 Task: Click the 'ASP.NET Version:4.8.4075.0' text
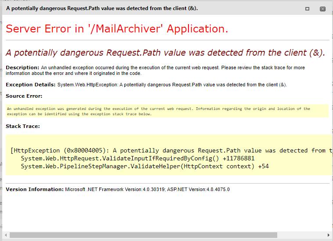(x=199, y=189)
